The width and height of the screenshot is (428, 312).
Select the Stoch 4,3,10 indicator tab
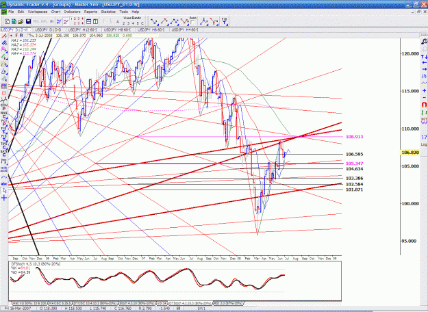tap(137, 303)
